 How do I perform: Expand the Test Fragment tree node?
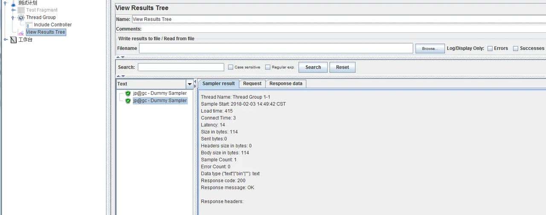(x=13, y=10)
